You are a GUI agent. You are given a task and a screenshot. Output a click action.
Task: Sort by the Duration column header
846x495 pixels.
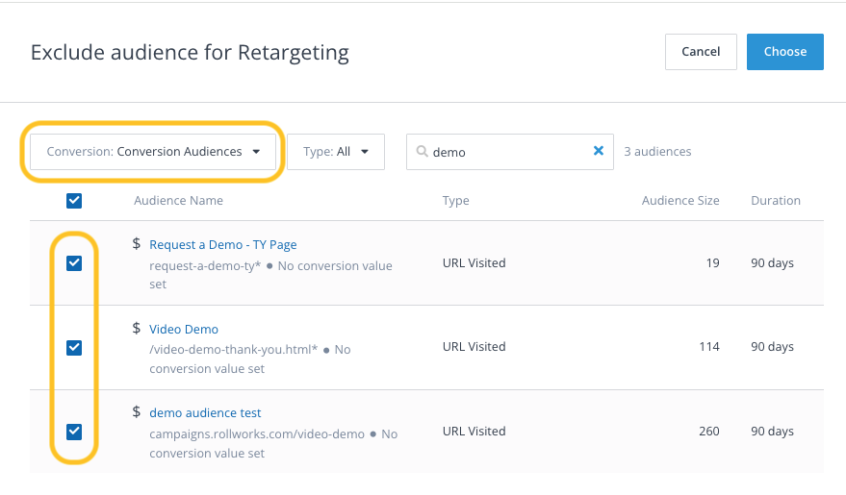coord(775,201)
